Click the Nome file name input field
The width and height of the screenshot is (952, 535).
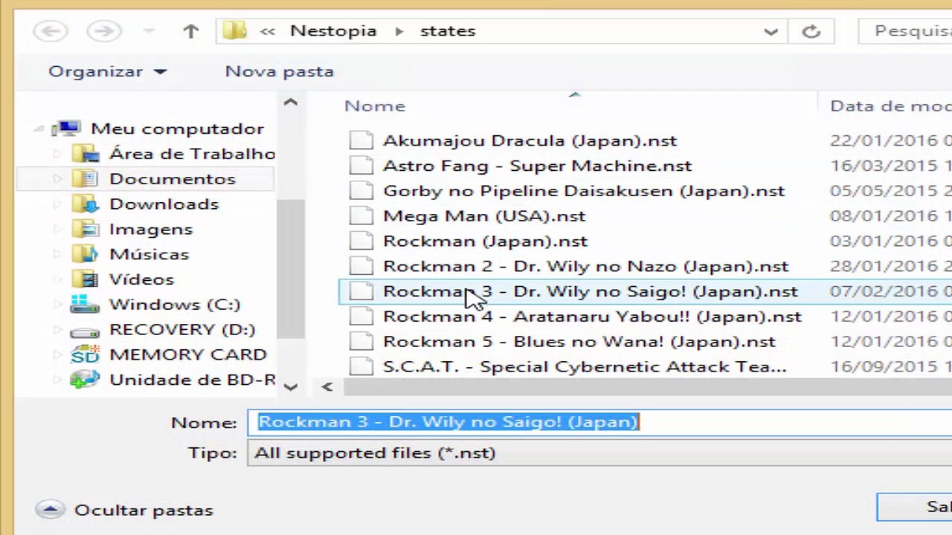tap(599, 422)
